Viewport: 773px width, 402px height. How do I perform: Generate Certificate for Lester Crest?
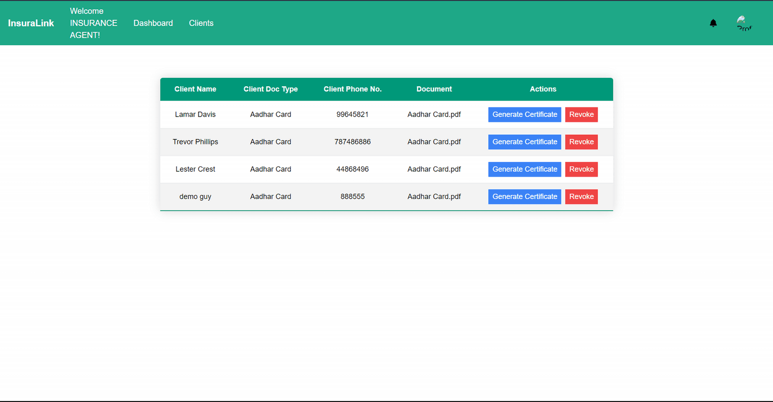(x=524, y=169)
